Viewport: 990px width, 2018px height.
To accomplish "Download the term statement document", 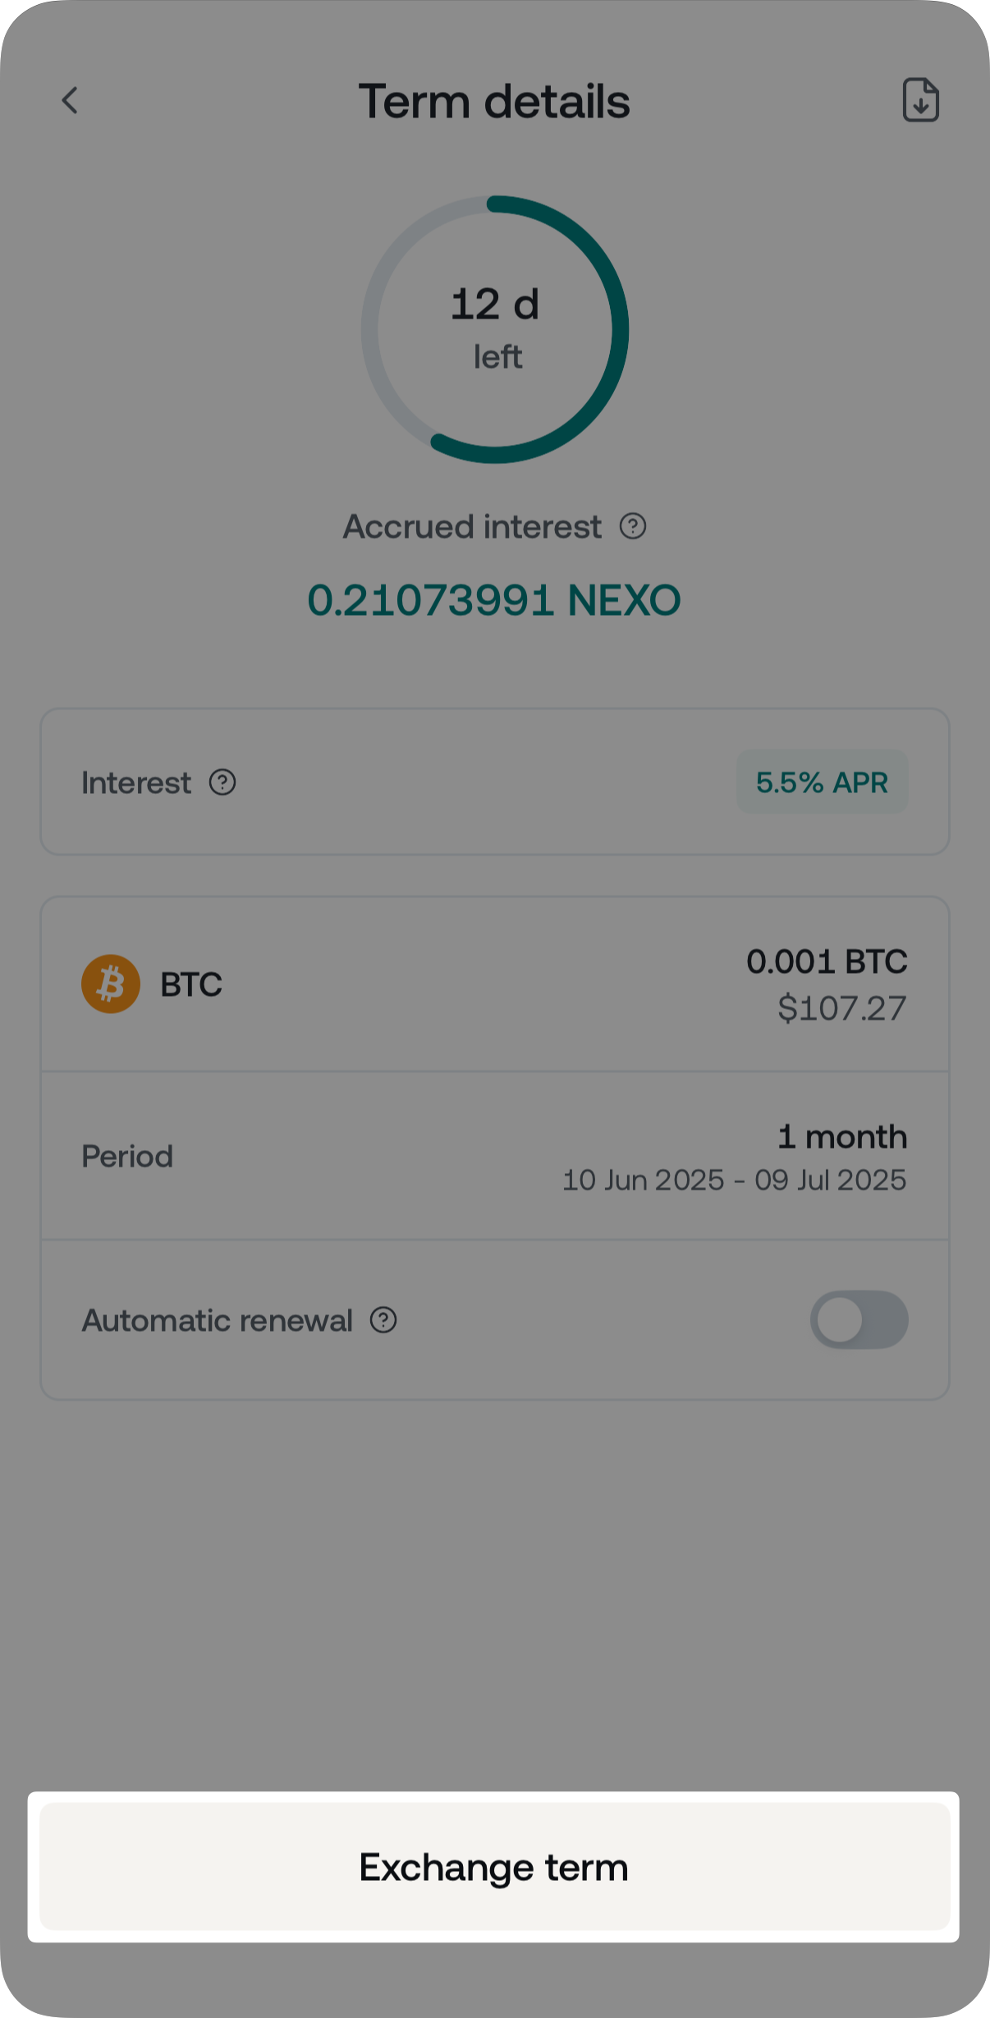I will [x=920, y=101].
